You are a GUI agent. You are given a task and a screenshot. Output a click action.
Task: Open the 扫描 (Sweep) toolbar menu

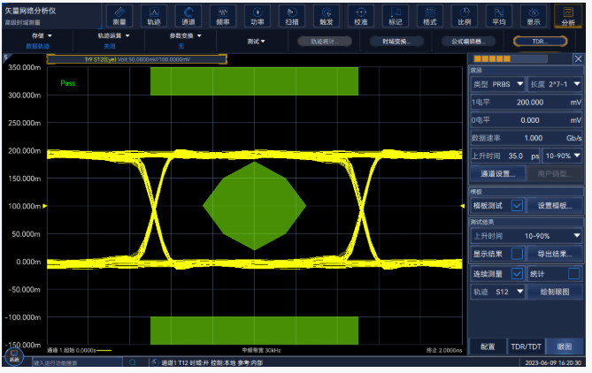292,16
